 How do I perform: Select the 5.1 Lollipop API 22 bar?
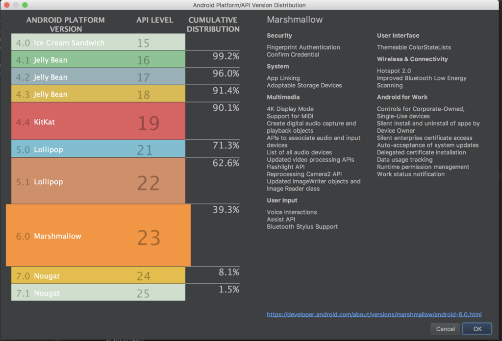(x=98, y=181)
